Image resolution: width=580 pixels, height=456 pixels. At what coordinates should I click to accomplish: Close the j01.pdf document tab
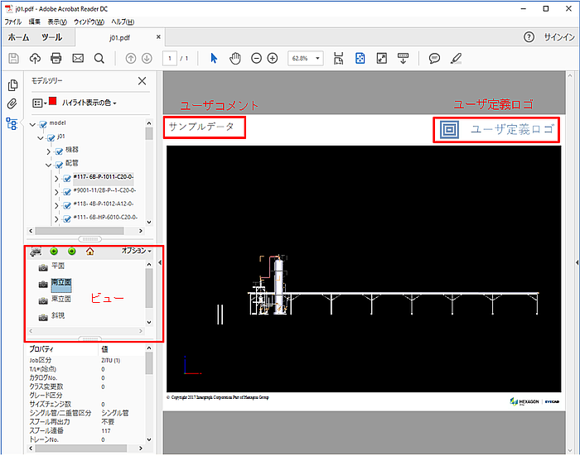coord(158,37)
